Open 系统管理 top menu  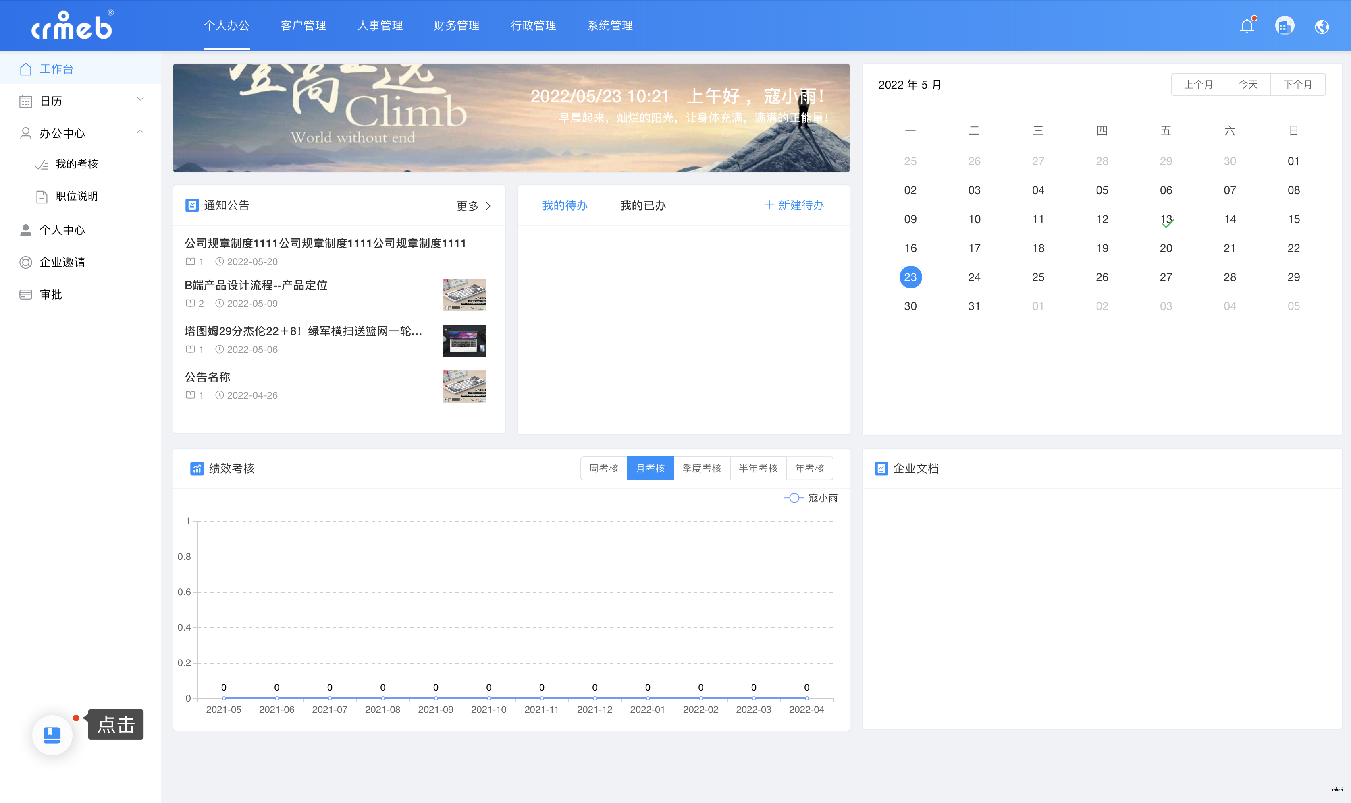click(610, 25)
